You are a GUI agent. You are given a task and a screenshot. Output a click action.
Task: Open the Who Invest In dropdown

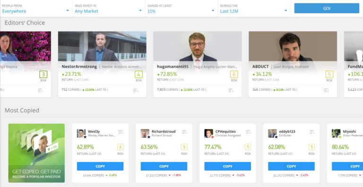coord(109,9)
